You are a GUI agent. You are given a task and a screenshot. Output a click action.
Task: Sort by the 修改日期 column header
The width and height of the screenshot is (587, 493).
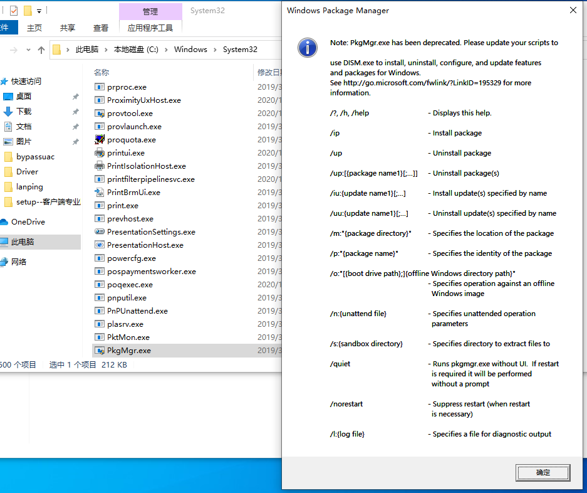click(269, 72)
